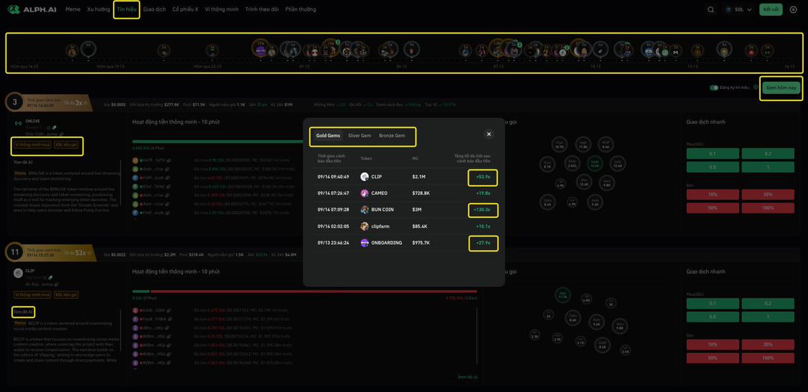This screenshot has height=392, width=808.
Task: Click the BUN COIN row's +130.3x value
Action: tap(481, 210)
